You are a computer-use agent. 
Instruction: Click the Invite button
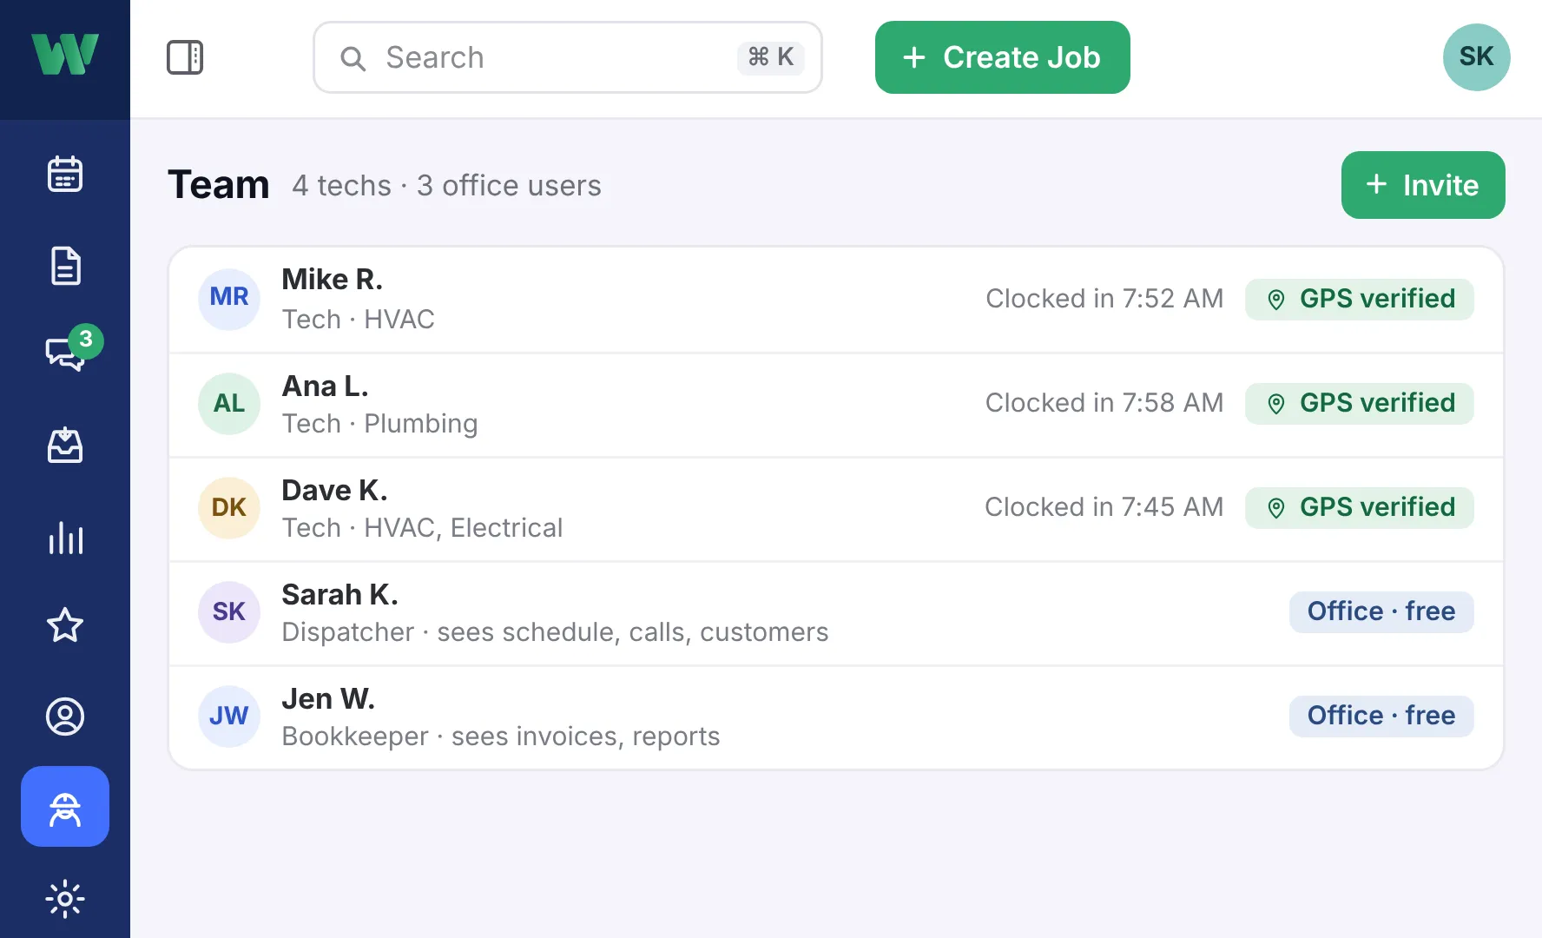[1423, 185]
